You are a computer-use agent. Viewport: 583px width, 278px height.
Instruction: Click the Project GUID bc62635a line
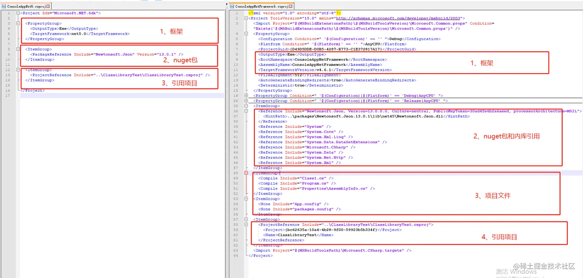[x=332, y=230]
